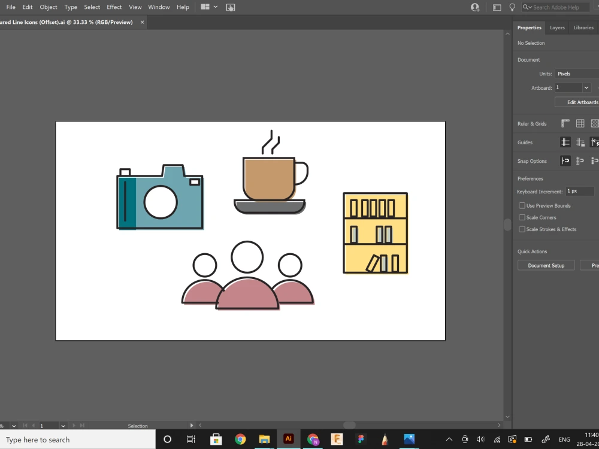Click the Keyboard Increment field
The width and height of the screenshot is (599, 449).
coord(580,191)
